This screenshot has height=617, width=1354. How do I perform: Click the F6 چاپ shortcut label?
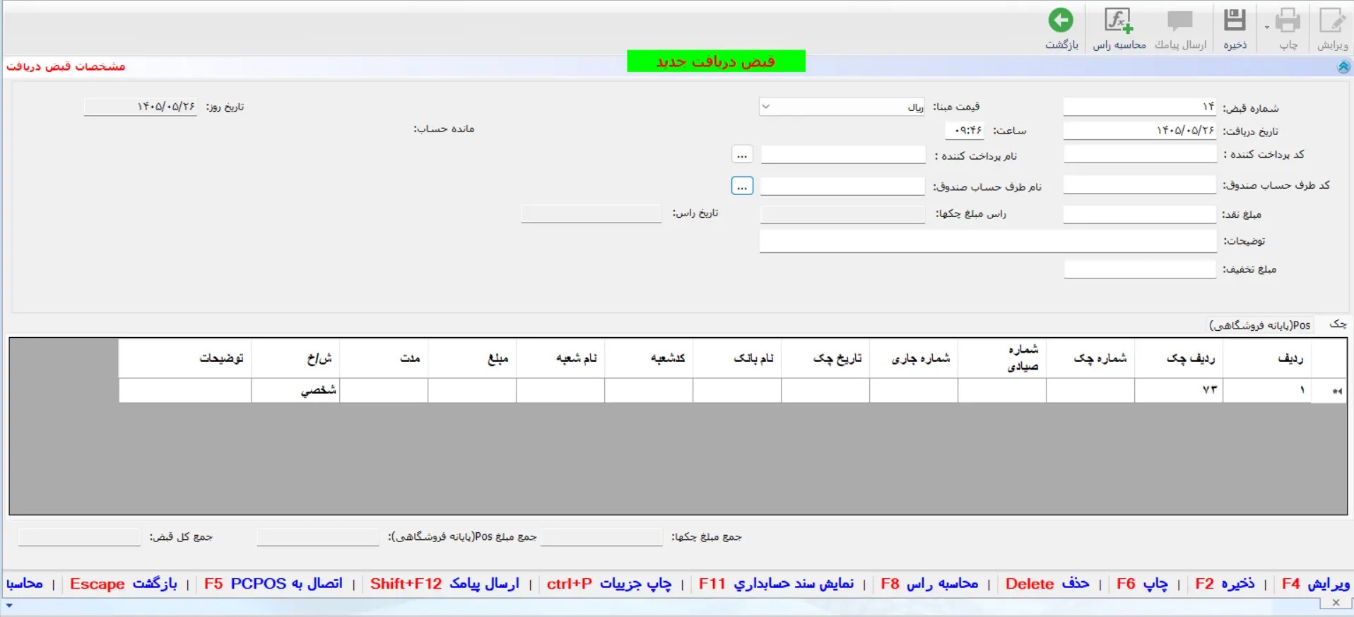click(1142, 584)
